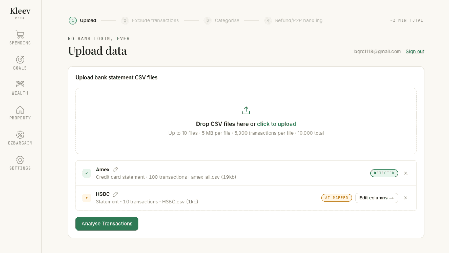449x253 pixels.
Task: Remove the HSBC file with its X
Action: 406,198
